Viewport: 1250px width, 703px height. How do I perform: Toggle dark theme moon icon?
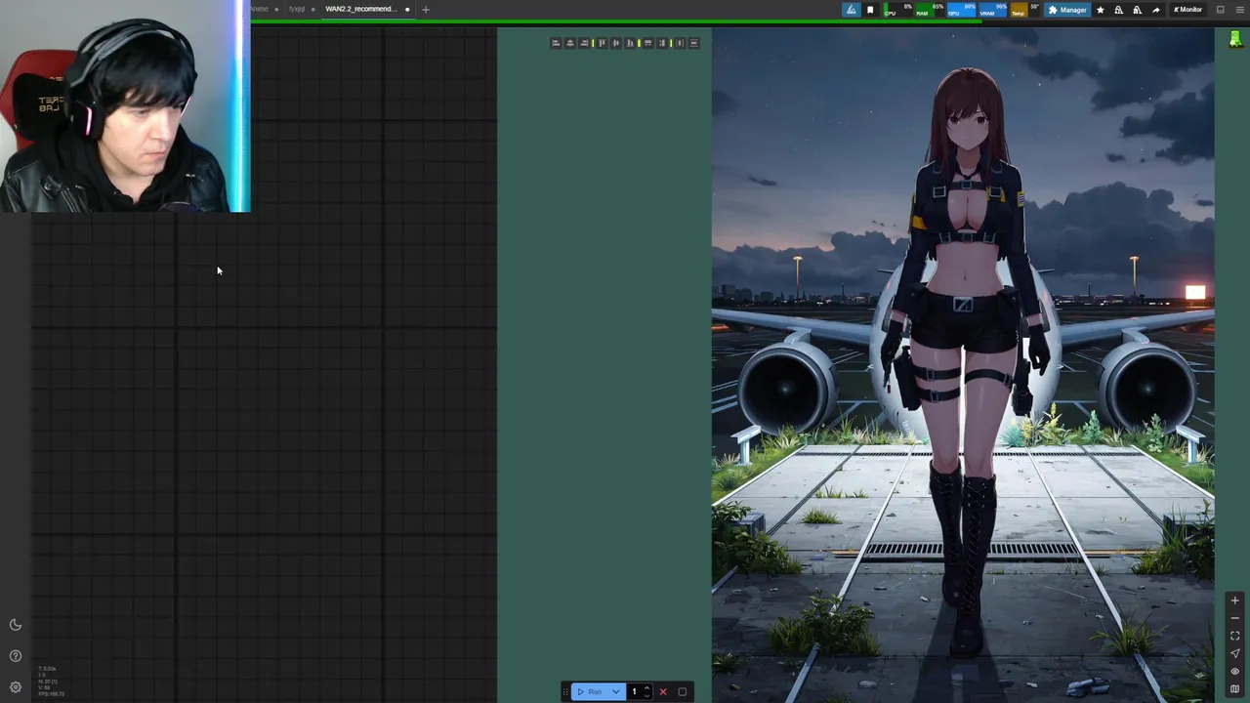15,625
